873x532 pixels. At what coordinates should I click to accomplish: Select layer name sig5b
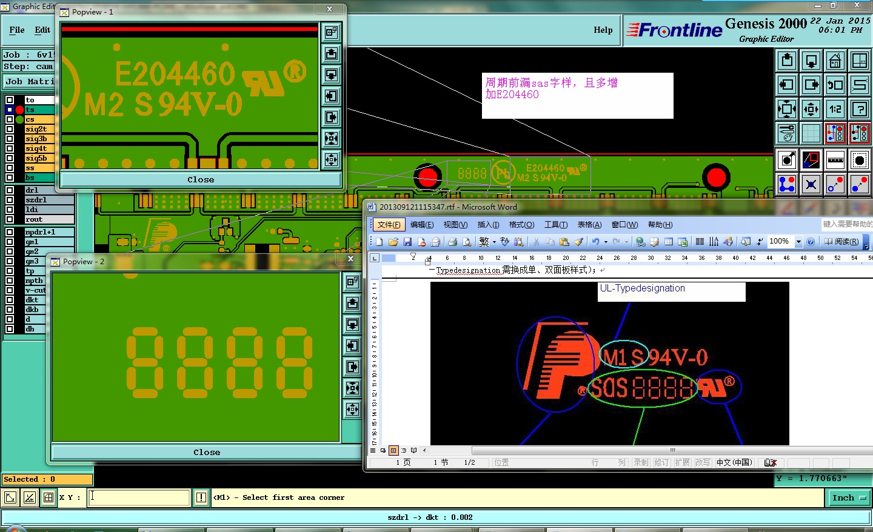(39, 158)
